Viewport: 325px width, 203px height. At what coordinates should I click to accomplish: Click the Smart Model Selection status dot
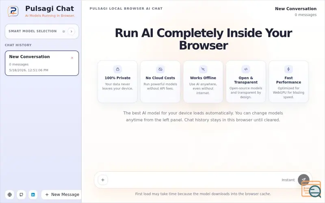[64, 31]
